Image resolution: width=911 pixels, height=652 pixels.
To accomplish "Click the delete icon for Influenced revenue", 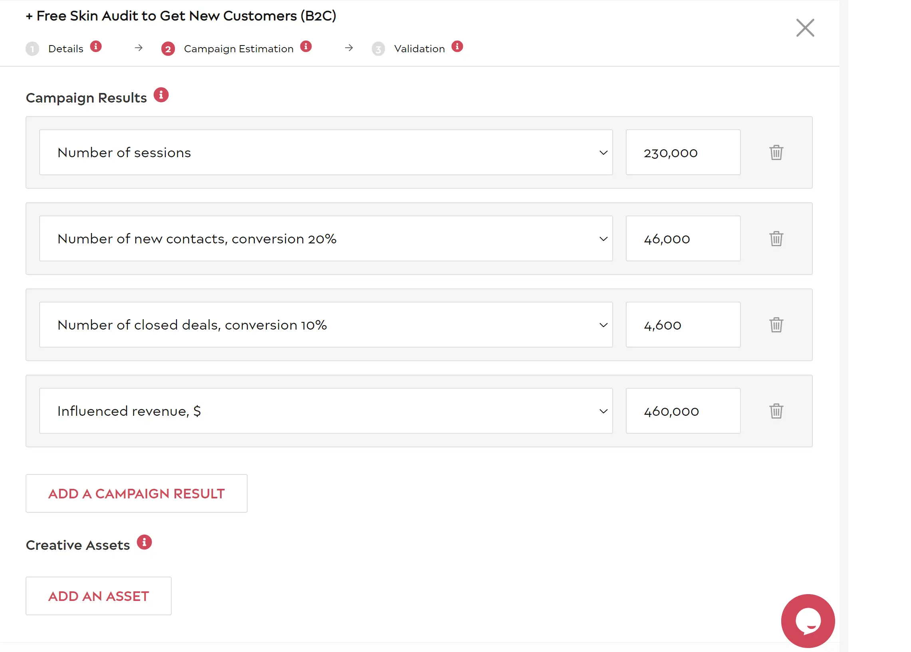I will point(776,411).
